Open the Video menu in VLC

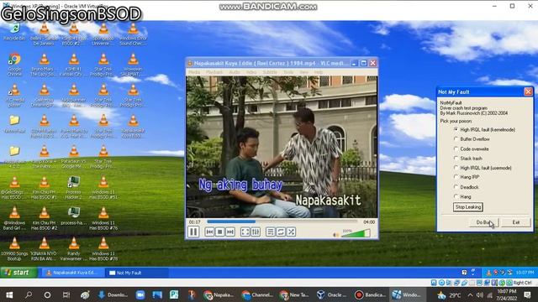click(251, 72)
